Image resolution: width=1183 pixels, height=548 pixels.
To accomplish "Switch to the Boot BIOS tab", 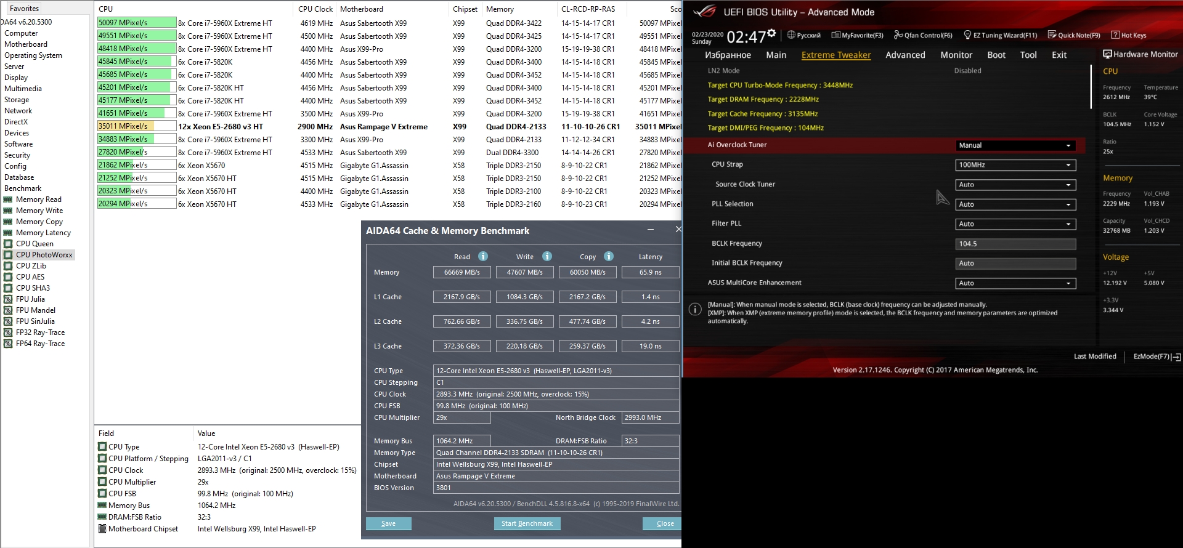I will tap(996, 55).
